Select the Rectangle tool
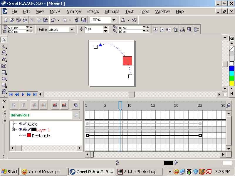Image resolution: width=235 pixels, height=176 pixels. 4,72
